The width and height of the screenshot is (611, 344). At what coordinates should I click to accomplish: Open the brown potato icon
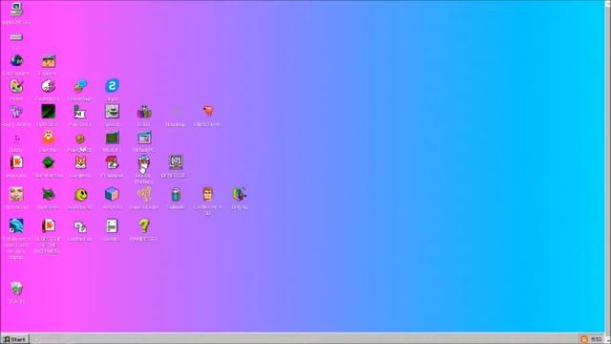point(80,139)
